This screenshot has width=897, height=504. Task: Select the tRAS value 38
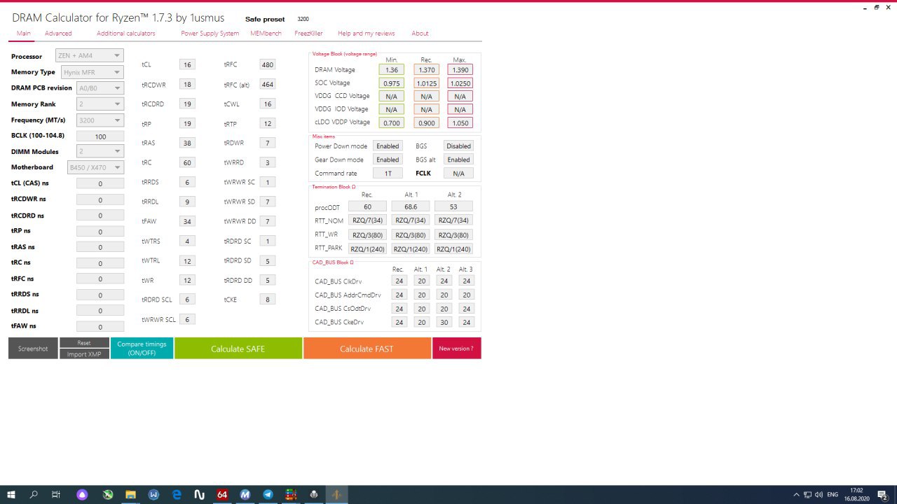187,143
